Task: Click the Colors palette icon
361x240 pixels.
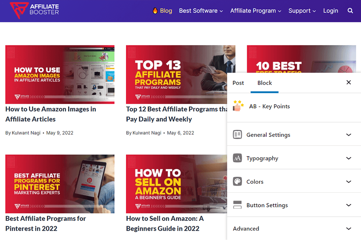Action: click(237, 181)
